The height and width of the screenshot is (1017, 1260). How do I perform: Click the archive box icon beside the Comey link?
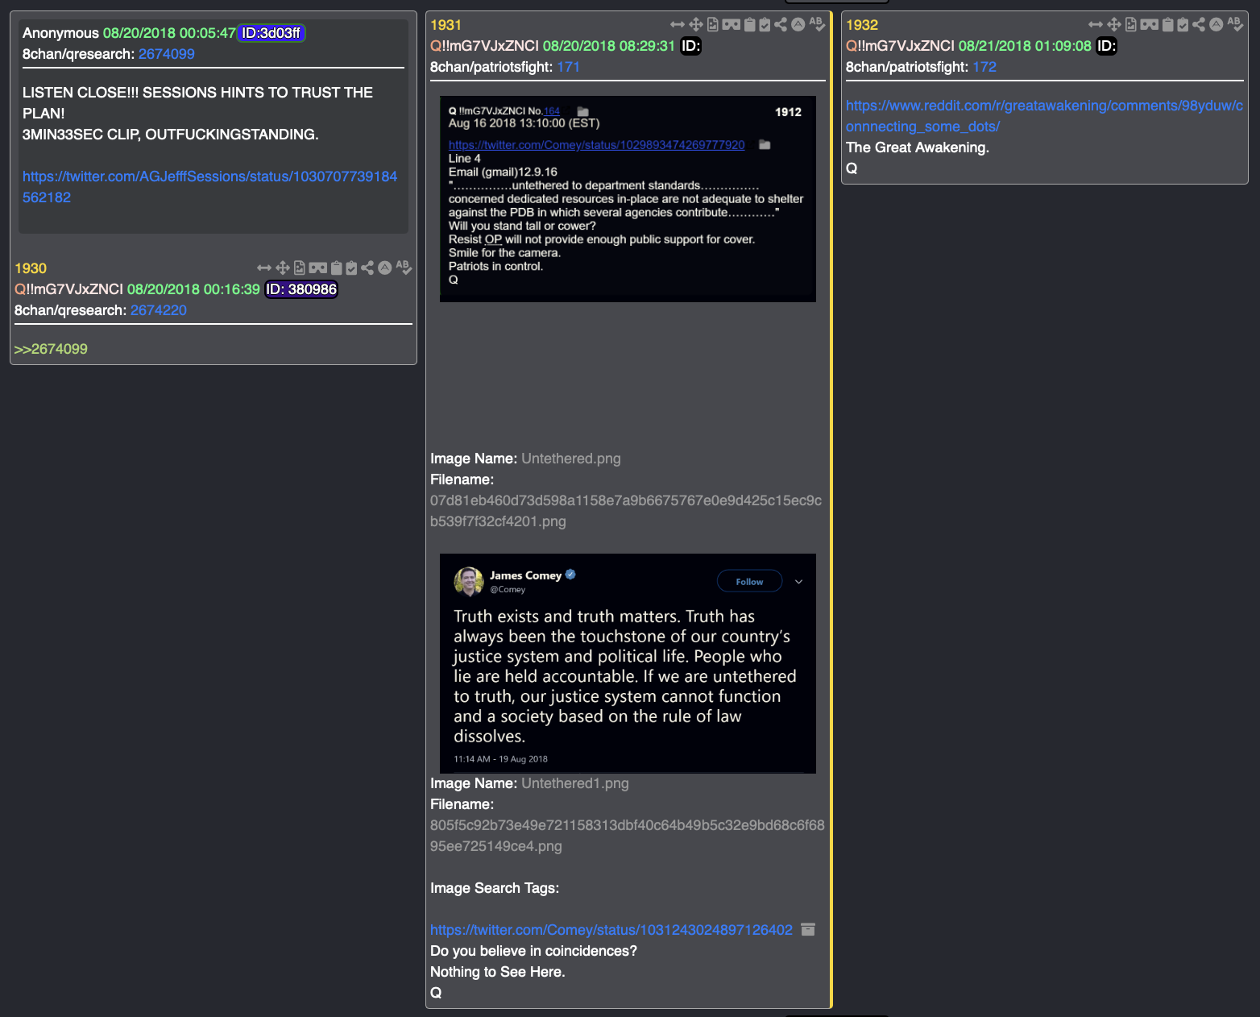(808, 930)
